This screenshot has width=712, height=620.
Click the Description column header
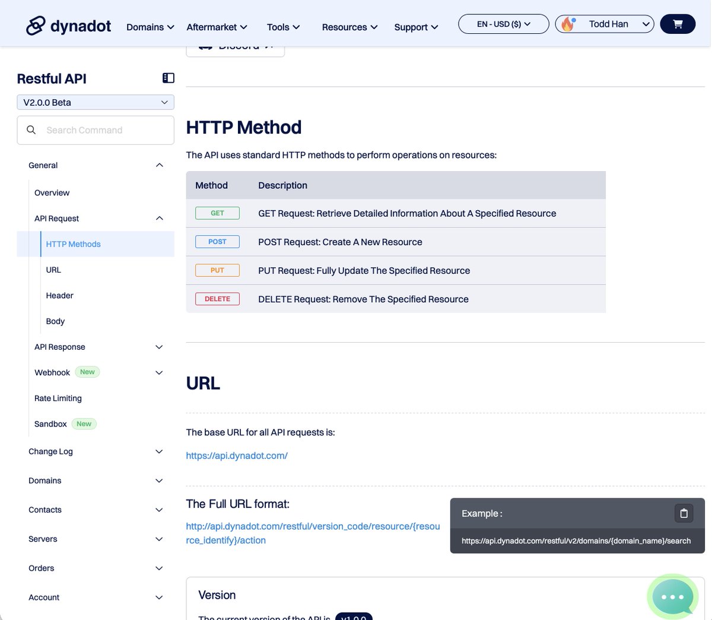click(282, 185)
